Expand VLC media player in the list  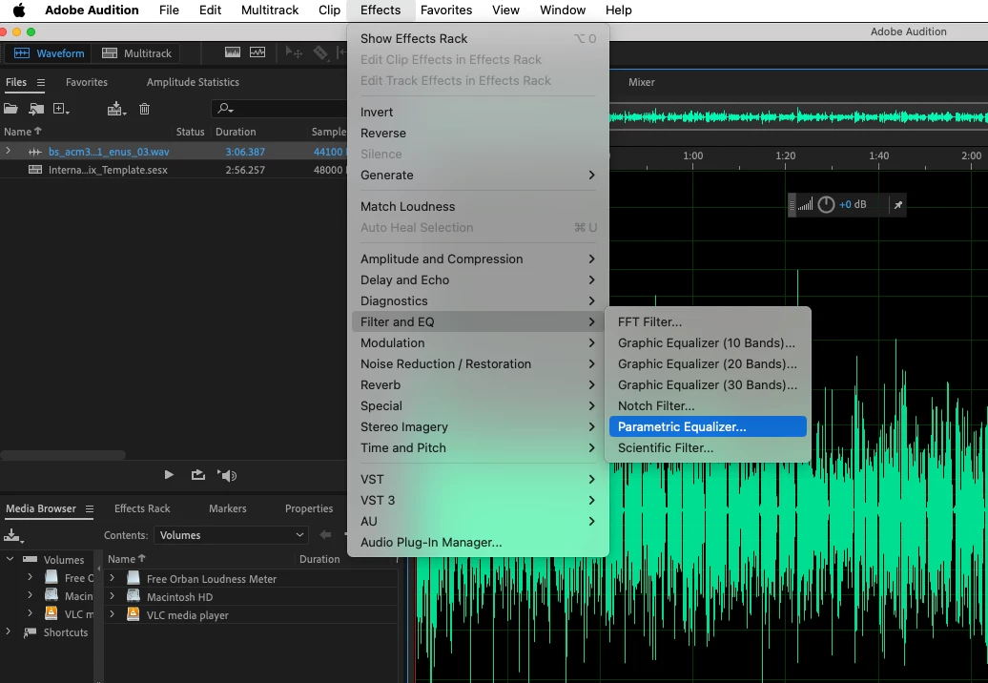(113, 613)
